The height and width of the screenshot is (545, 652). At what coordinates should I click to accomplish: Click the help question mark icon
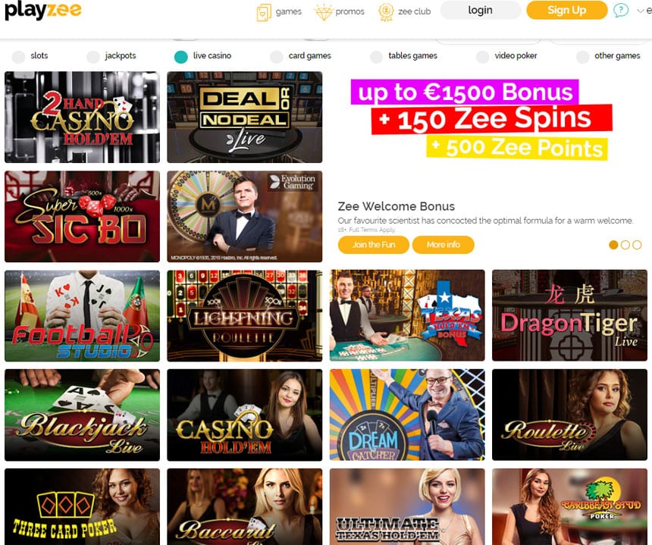tap(620, 10)
